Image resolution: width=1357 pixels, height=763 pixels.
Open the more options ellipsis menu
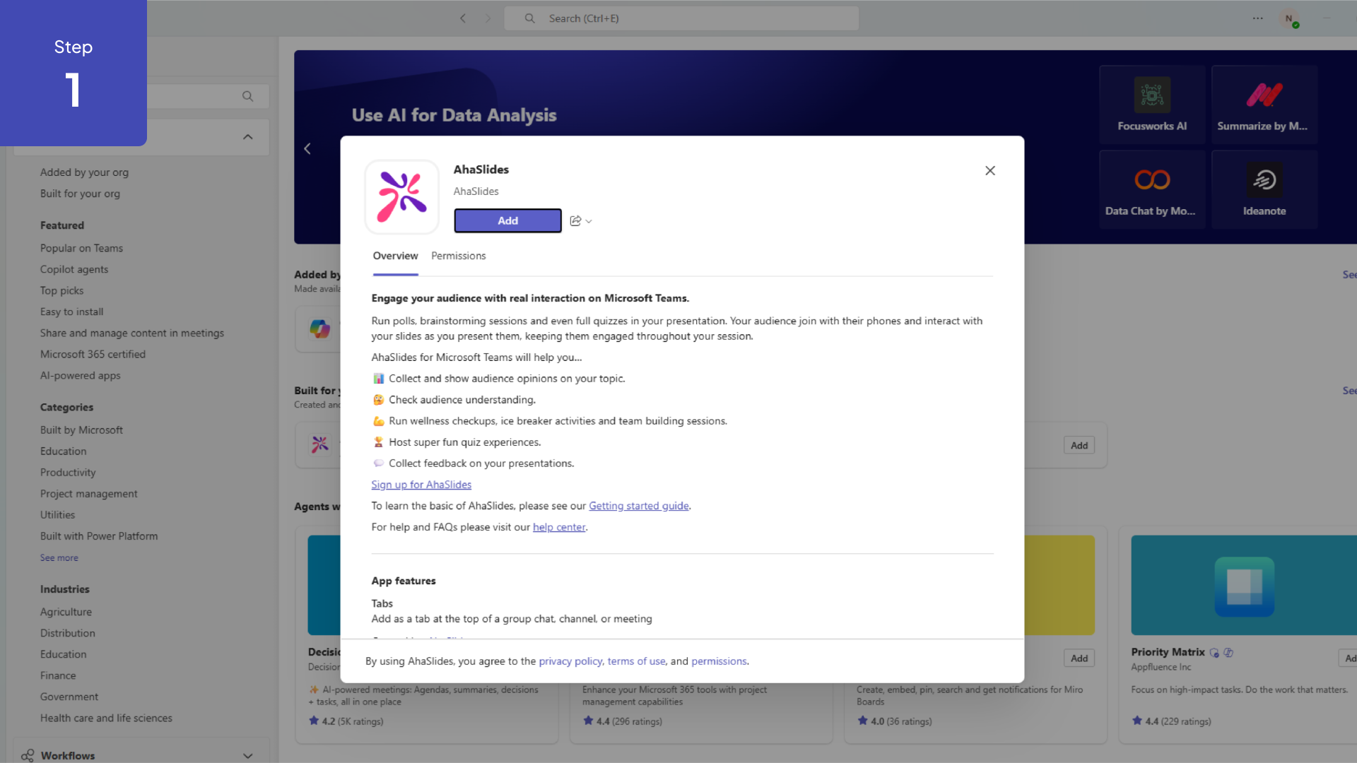click(x=1257, y=18)
